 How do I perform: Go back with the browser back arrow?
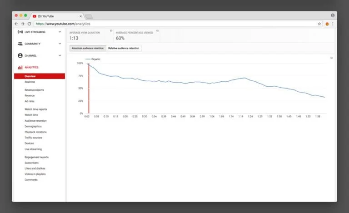(x=16, y=24)
